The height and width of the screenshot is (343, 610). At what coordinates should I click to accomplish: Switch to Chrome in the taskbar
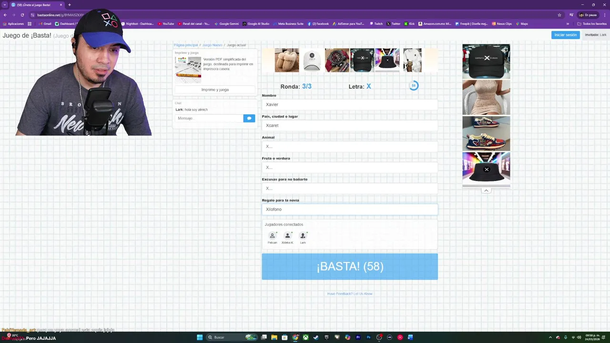295,337
